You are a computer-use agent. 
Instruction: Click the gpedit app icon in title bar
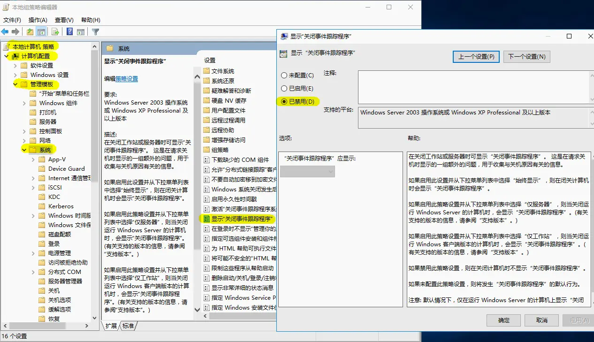6,7
